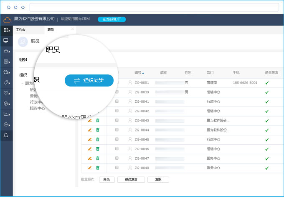The width and height of the screenshot is (284, 208).
Task: Edit the ZG-0043 employee with pencil icon
Action: point(90,120)
